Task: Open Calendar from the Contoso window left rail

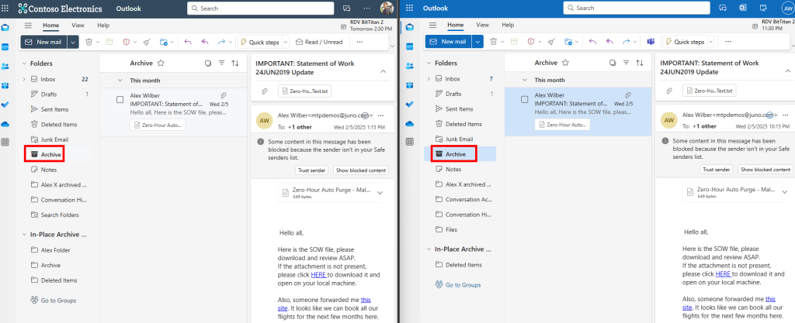Action: click(x=5, y=46)
